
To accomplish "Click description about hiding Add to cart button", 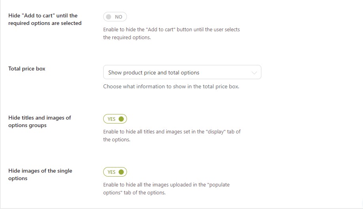I will tap(172, 33).
